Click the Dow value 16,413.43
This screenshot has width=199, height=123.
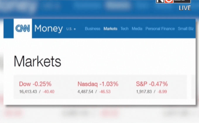[28, 92]
